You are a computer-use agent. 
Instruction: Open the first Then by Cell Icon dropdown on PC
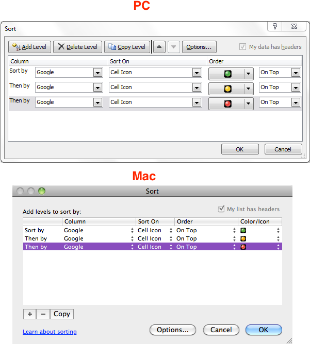coord(197,88)
